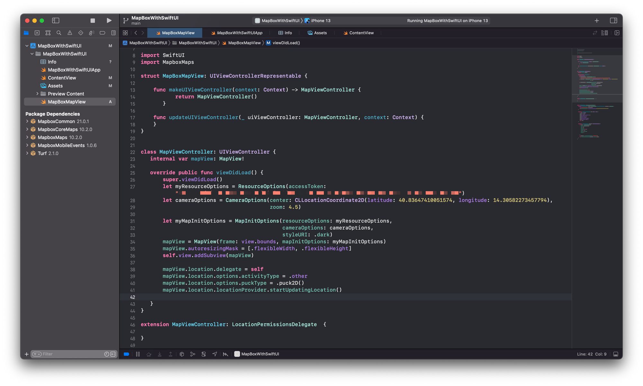Switch to the MapBoxWithSwiftUIApp tab
Viewport: 643px width, 386px height.
[236, 33]
